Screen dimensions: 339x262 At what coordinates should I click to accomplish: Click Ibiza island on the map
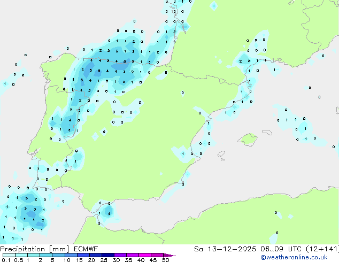[x=221, y=154]
